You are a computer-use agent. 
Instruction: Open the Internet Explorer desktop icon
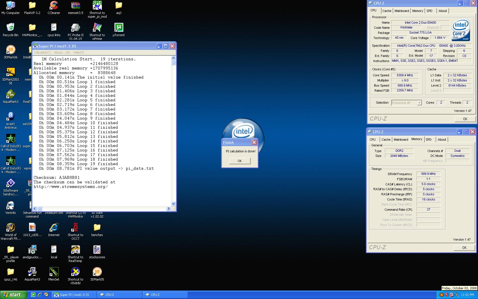click(x=54, y=230)
